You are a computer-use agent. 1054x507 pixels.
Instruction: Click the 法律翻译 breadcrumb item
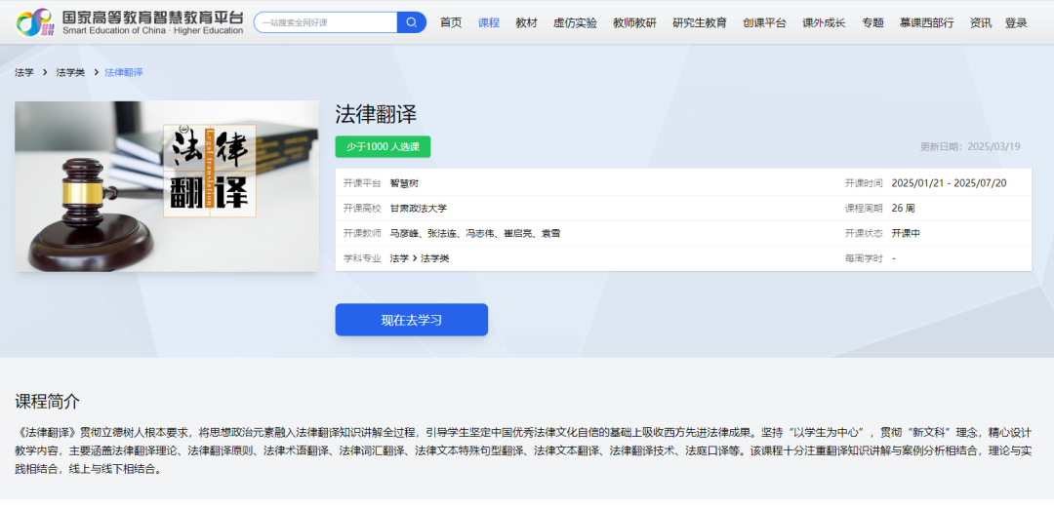pyautogui.click(x=124, y=72)
